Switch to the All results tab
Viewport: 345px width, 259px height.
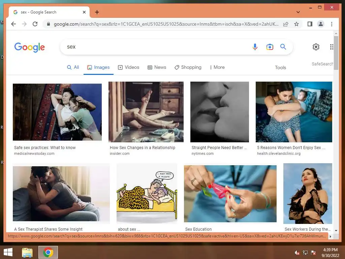73,67
